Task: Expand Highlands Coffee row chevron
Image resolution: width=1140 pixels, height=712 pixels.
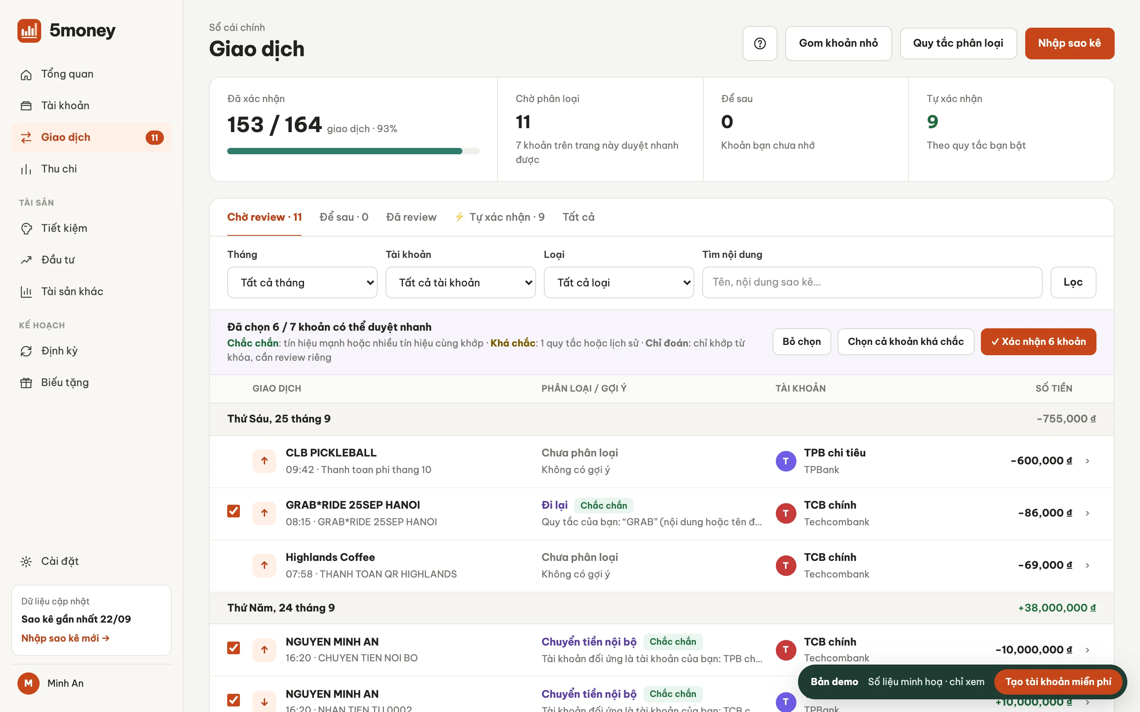Action: tap(1087, 566)
